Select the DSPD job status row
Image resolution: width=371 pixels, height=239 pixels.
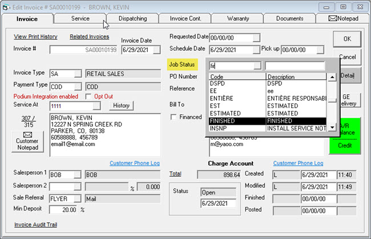coord(268,83)
